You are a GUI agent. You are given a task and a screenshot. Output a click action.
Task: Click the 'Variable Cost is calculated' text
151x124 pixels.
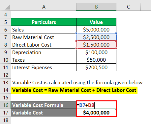[77, 82]
